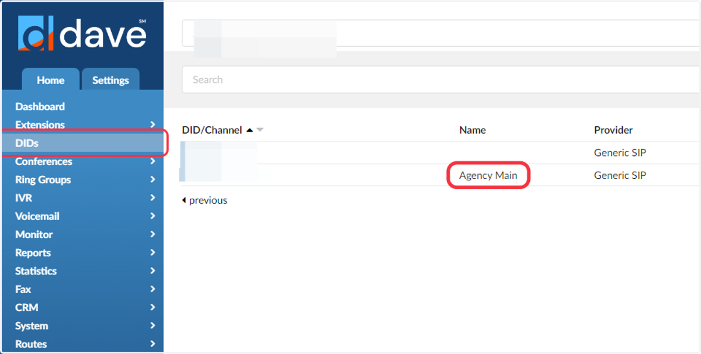Open the Extensions menu item
The width and height of the screenshot is (701, 354).
pos(40,124)
